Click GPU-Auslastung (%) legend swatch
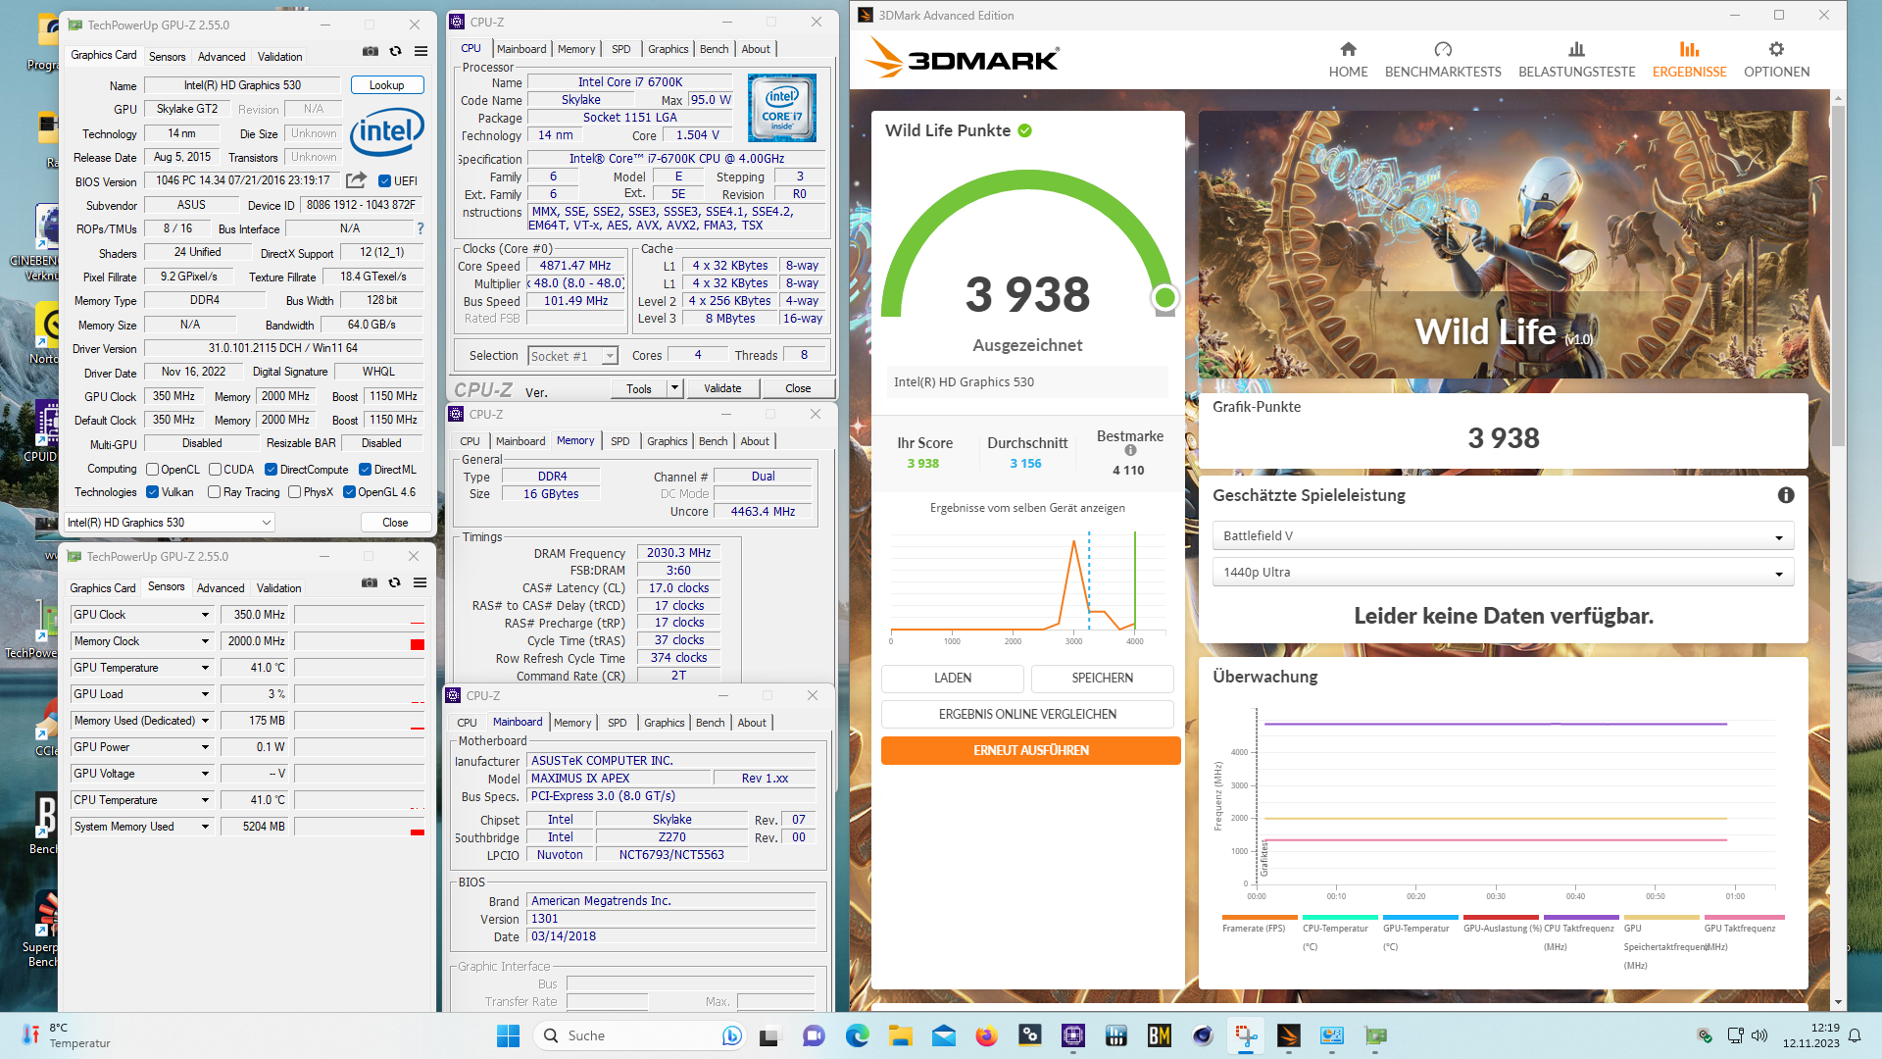This screenshot has height=1059, width=1882. click(1500, 918)
